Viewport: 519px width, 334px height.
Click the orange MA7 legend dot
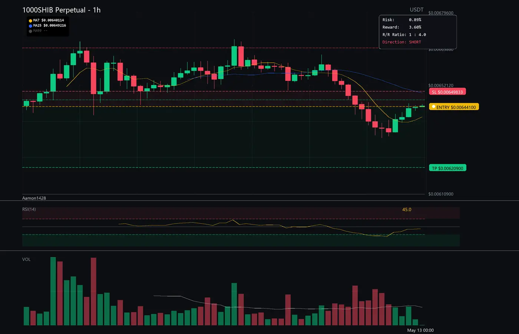(30, 21)
